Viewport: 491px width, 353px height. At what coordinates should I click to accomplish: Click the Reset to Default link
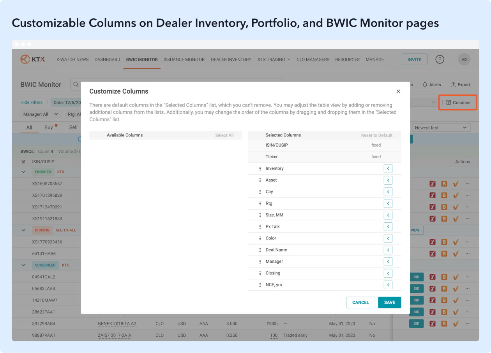tap(376, 135)
